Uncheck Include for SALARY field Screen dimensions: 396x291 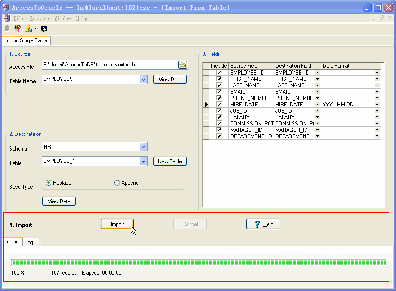click(x=219, y=117)
